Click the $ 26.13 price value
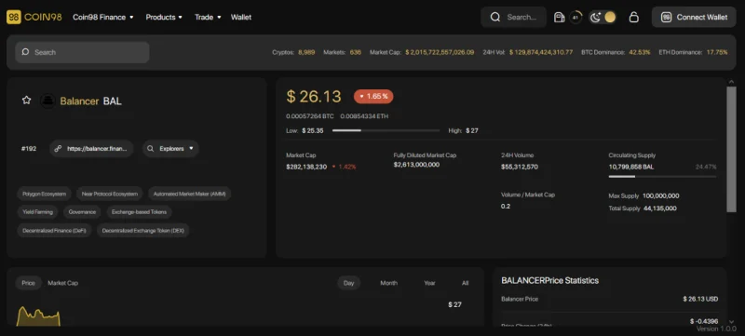745x336 pixels. [314, 97]
